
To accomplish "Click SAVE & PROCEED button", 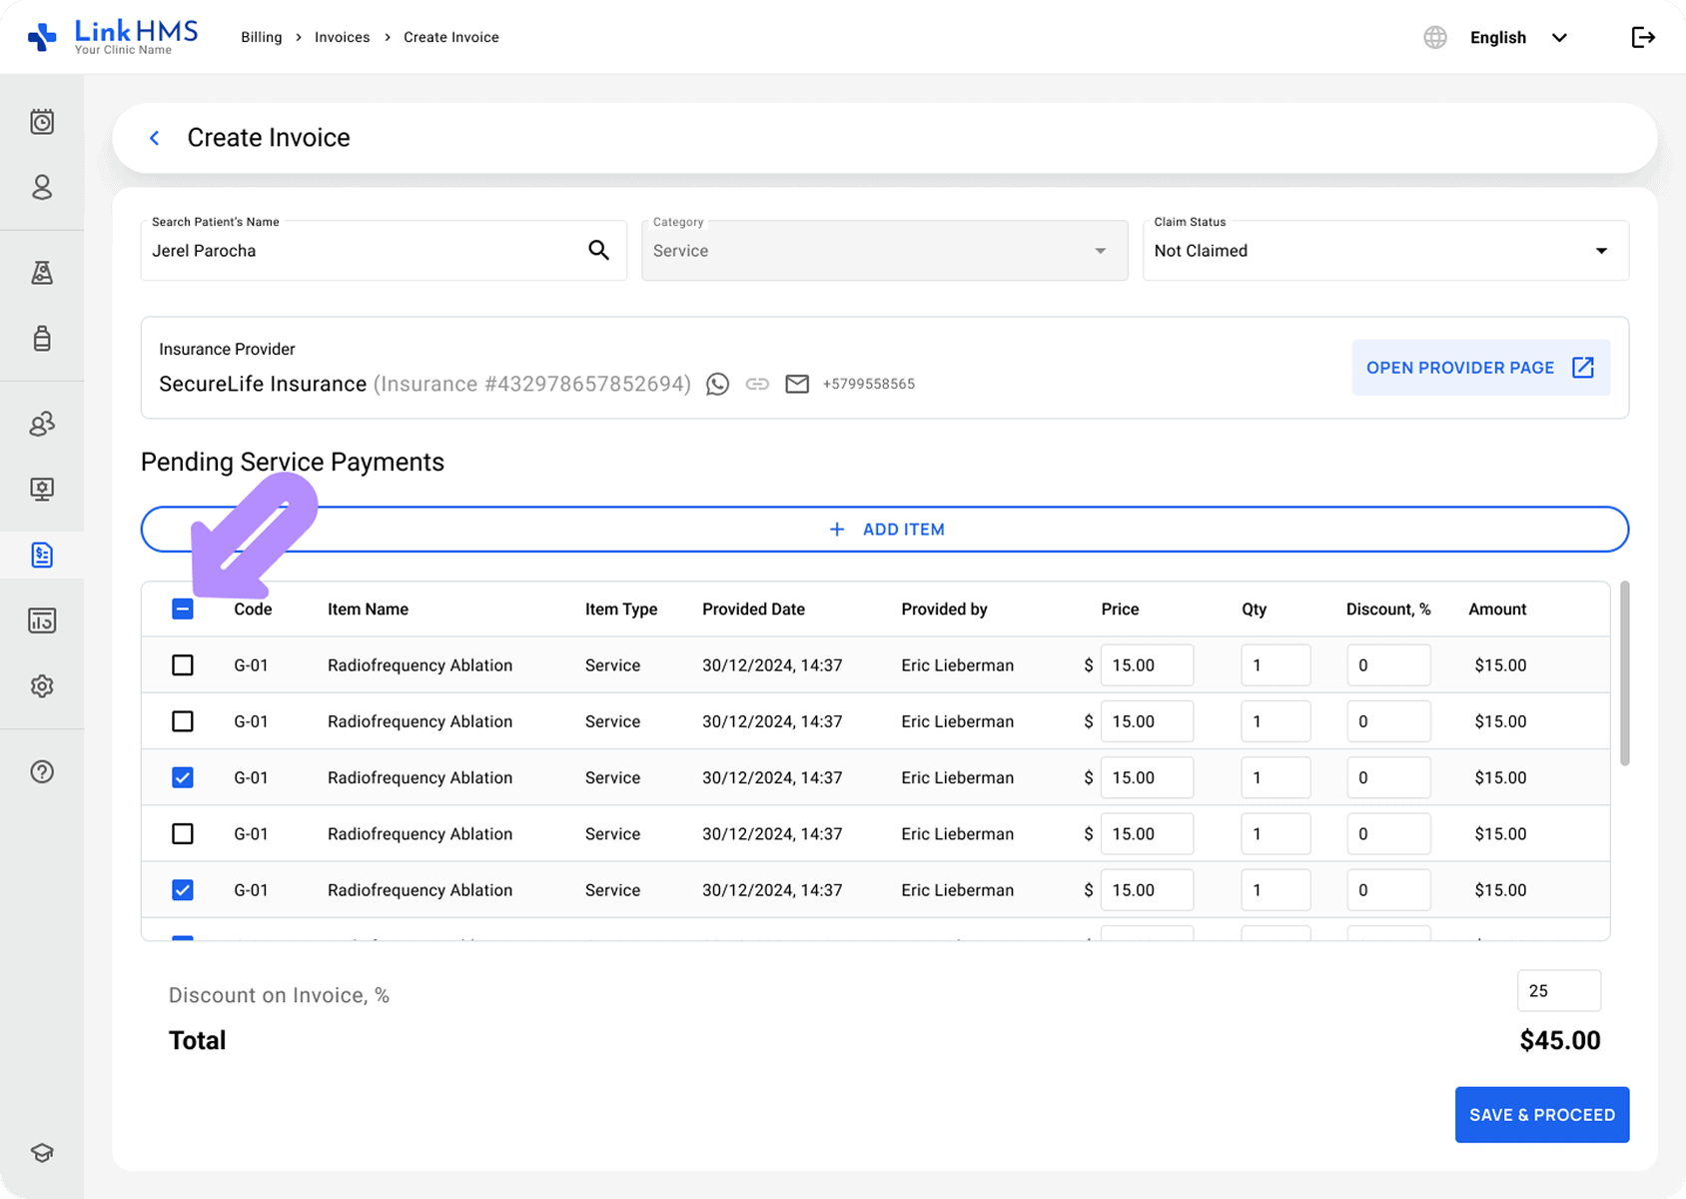I will (x=1542, y=1114).
